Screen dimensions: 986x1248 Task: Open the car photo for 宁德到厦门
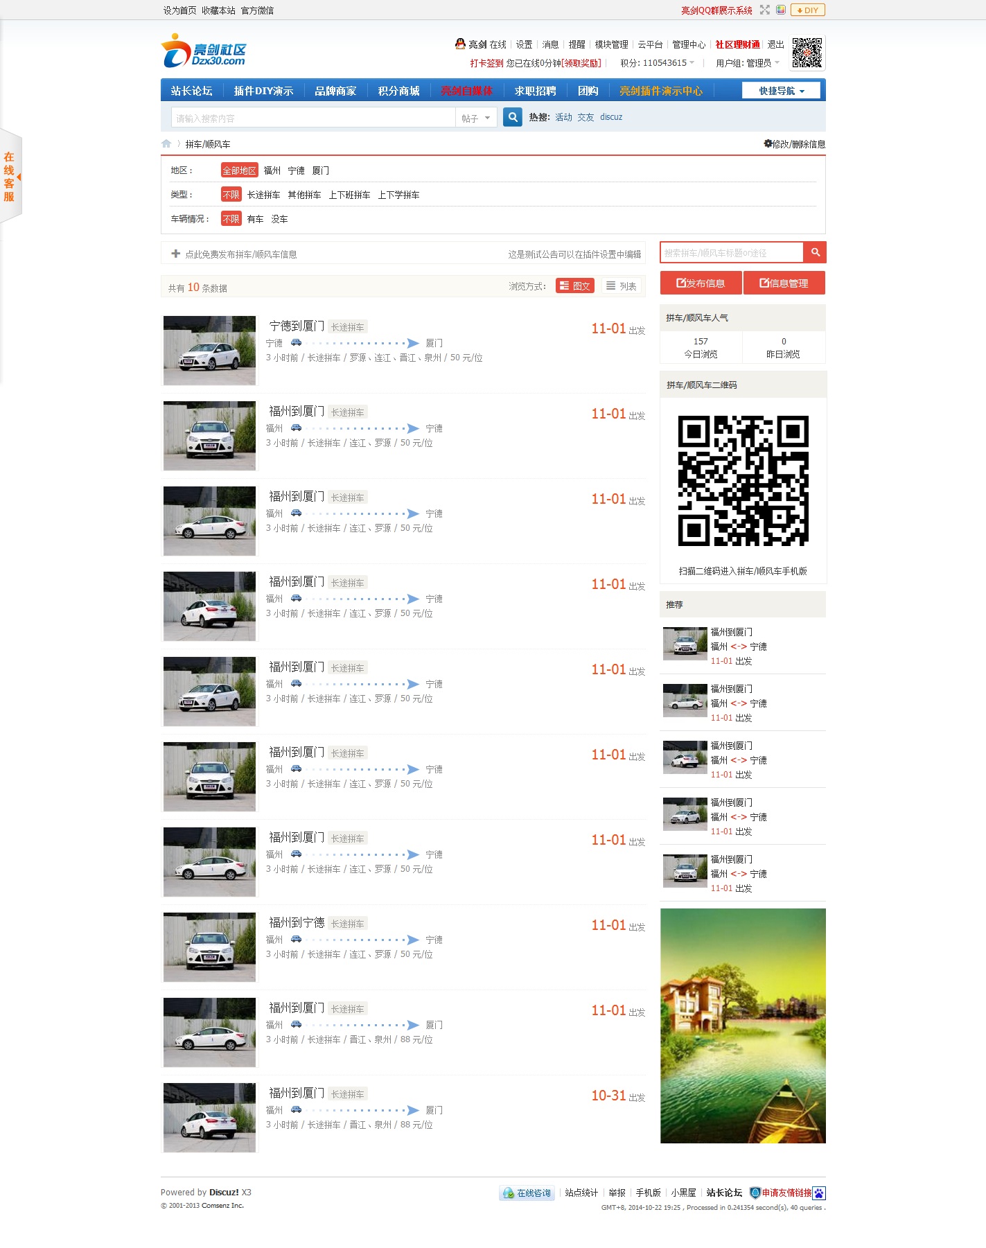point(210,351)
